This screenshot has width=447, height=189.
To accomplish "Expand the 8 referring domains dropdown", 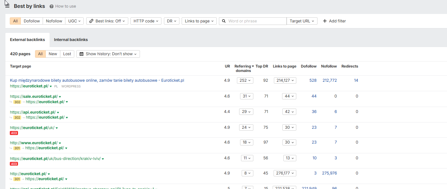I will click(x=247, y=173).
